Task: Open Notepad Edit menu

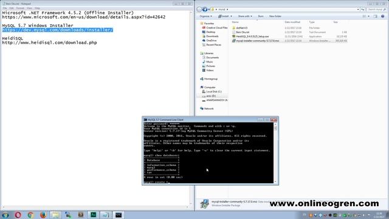Action: click(x=12, y=8)
